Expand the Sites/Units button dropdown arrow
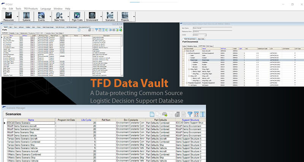This screenshot has height=162, width=304. point(68,17)
